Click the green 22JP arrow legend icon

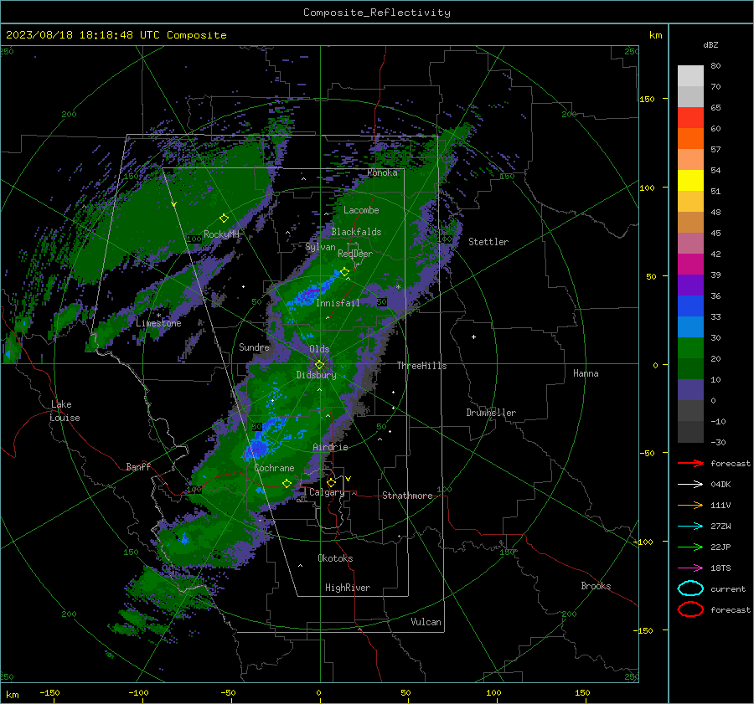[x=690, y=547]
